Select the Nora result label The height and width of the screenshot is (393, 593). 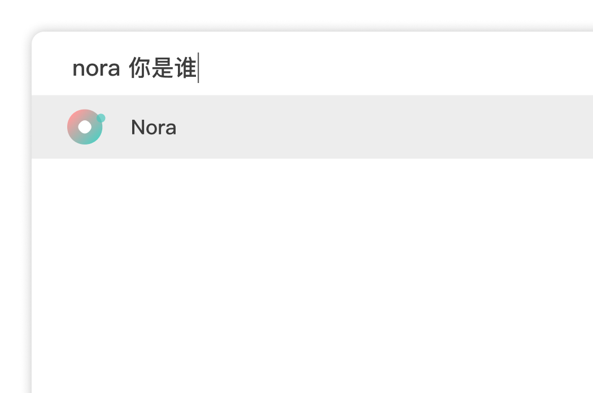pos(154,128)
